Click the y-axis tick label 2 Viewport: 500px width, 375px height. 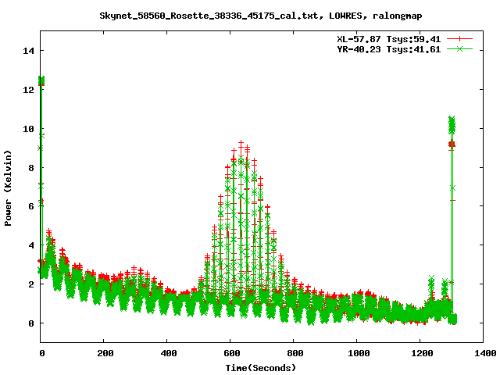(31, 284)
